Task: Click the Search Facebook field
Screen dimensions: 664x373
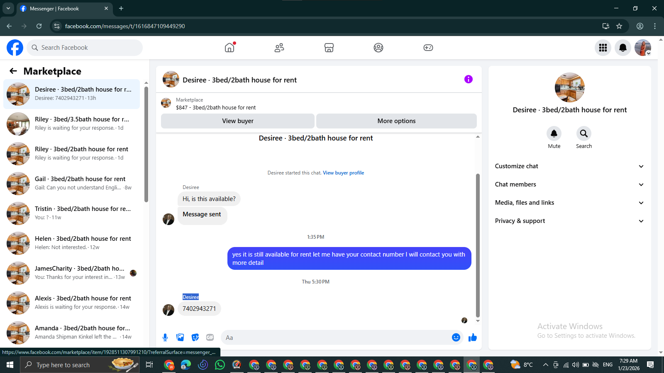Action: (x=85, y=48)
